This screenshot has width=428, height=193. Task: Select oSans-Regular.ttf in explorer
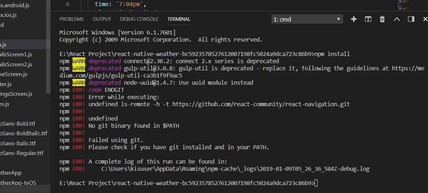pos(22,153)
